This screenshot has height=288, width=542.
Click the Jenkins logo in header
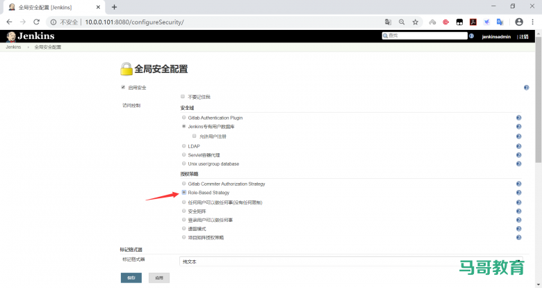31,36
